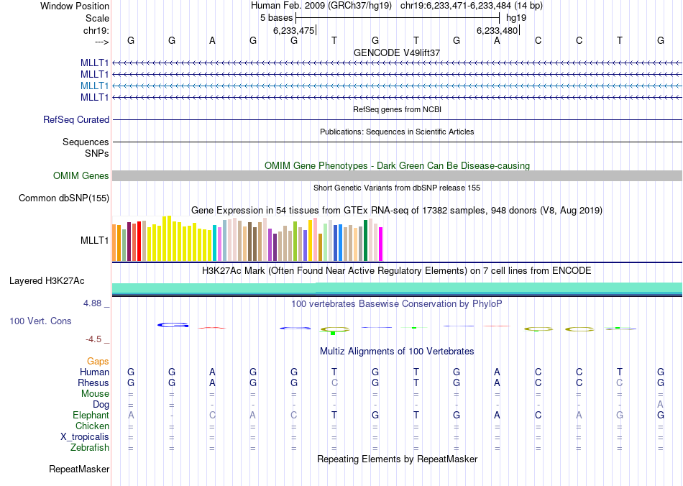Click the single 'A' base in Dog row
683x486 pixels.
tap(660, 405)
